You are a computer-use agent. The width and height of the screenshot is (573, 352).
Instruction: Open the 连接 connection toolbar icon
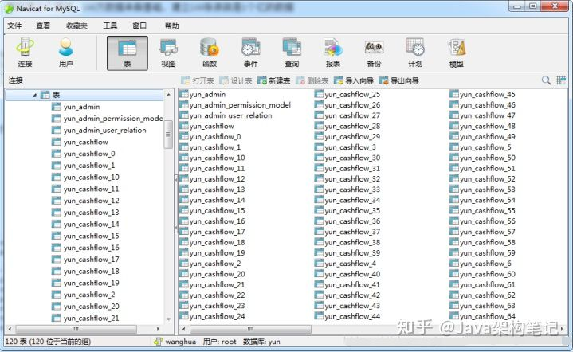[x=25, y=53]
